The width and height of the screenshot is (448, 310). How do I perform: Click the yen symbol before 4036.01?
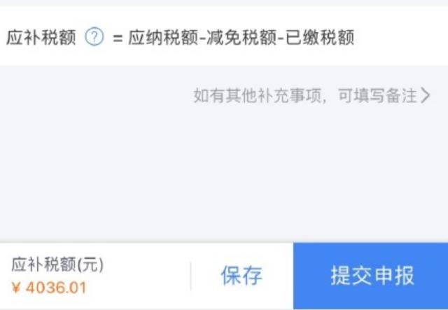(16, 288)
